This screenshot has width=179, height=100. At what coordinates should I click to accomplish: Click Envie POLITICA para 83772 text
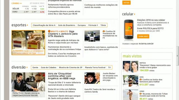[x=150, y=28]
